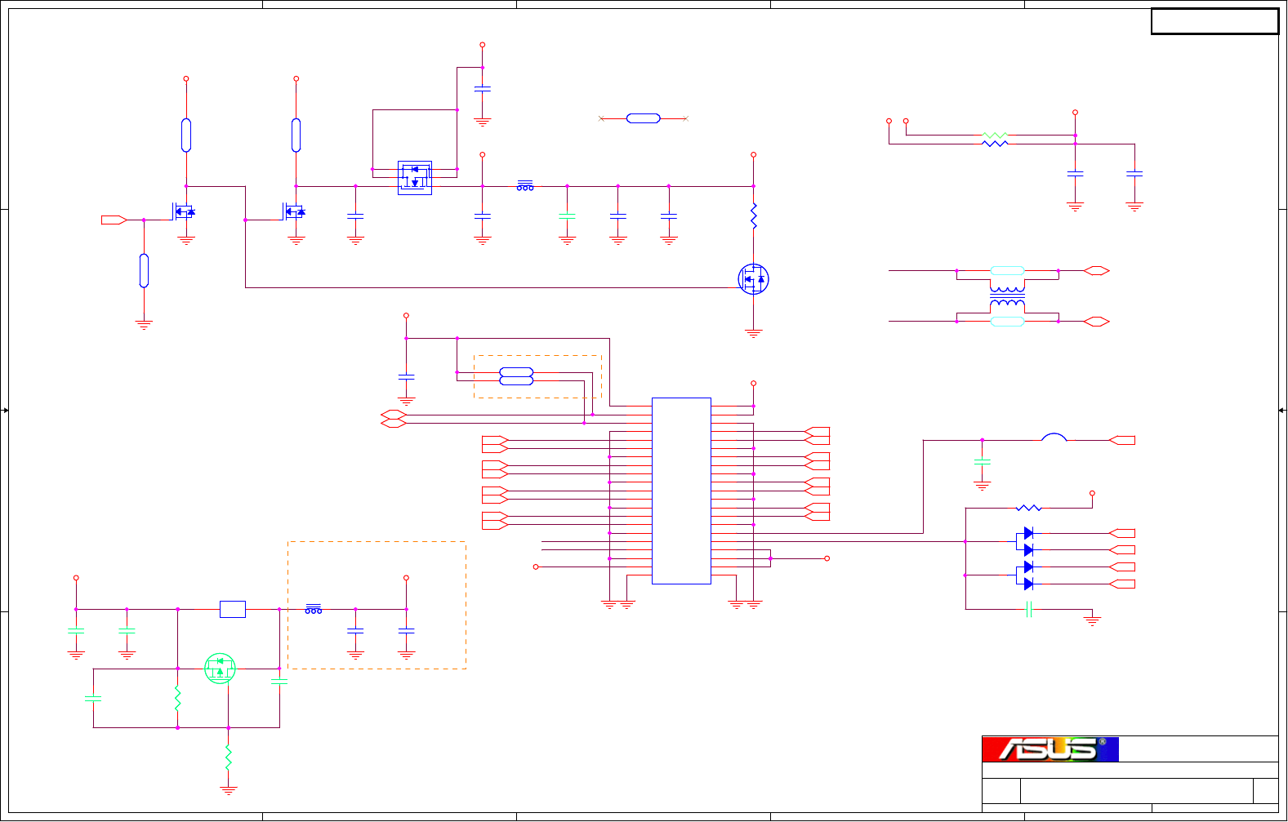Image resolution: width=1288 pixels, height=822 pixels.
Task: Select the blue circular MOSFET symbol
Action: [753, 279]
